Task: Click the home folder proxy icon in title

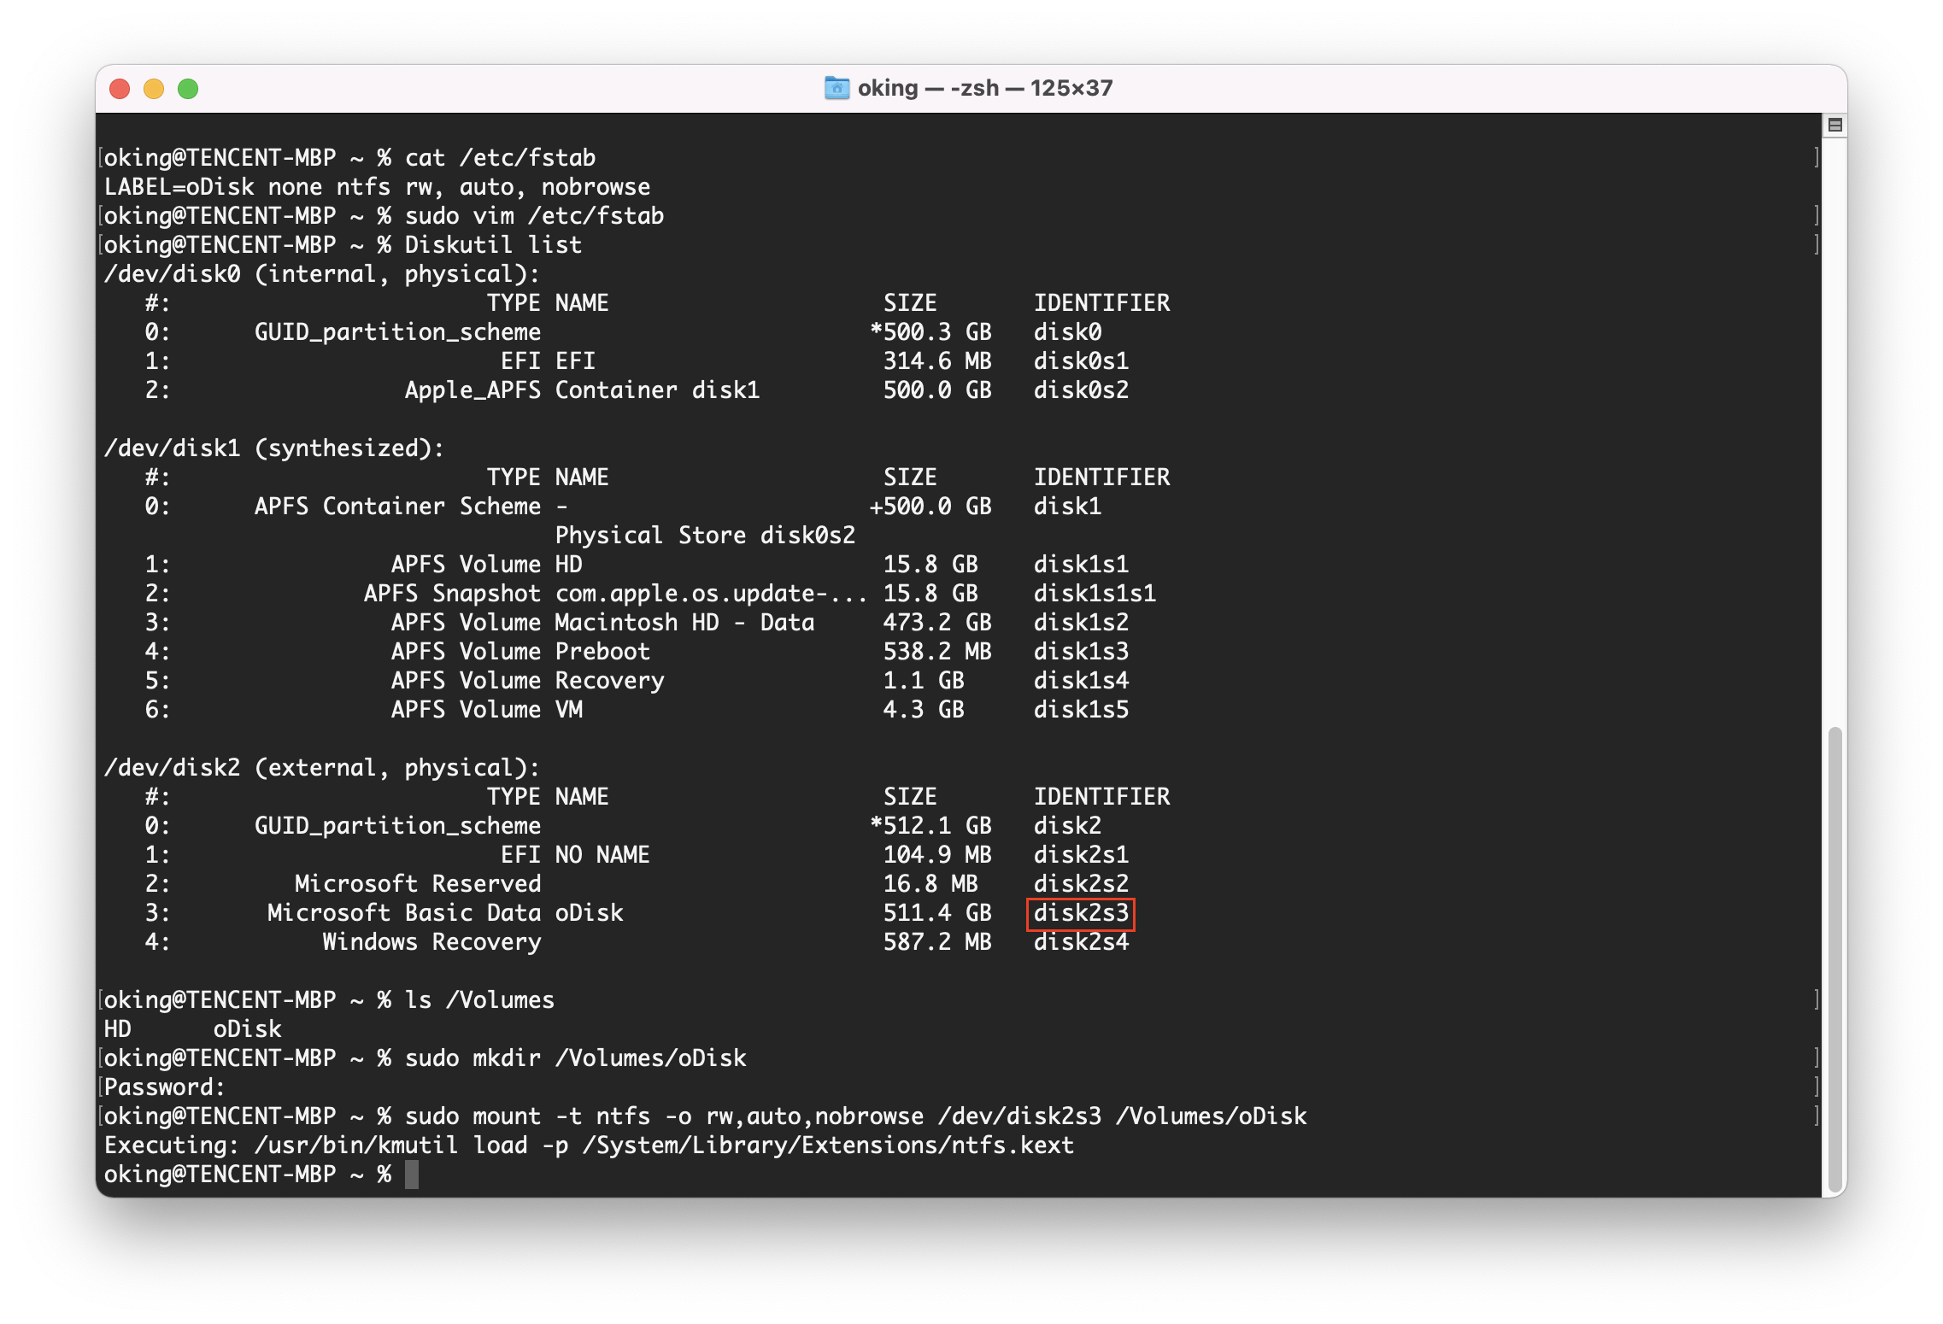Action: point(836,88)
